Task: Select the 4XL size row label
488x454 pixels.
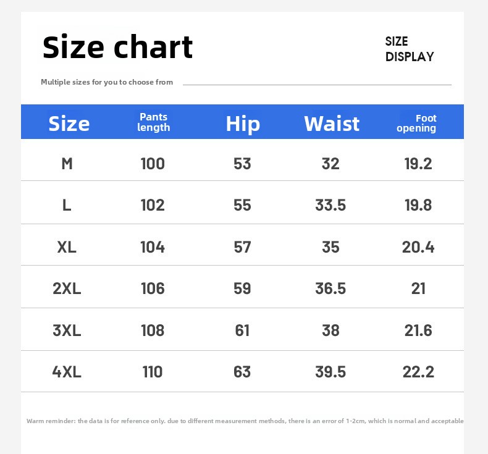Action: 67,372
